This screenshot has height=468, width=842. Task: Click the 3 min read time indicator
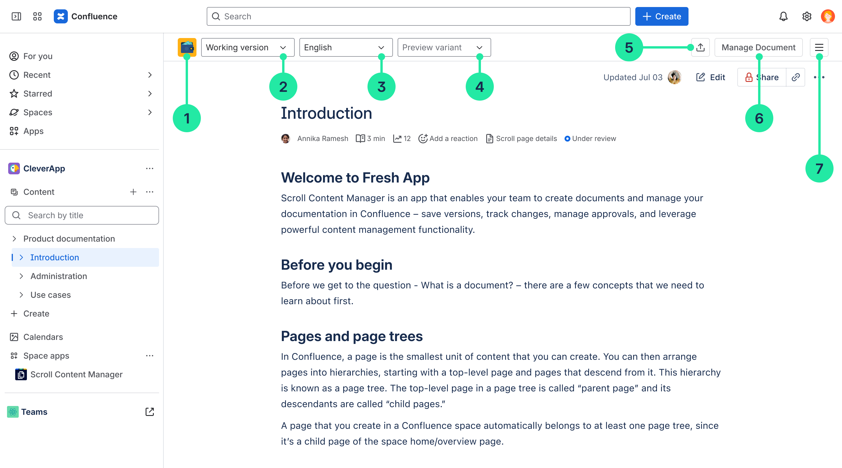[x=370, y=139]
